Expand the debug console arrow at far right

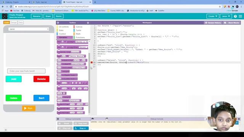point(239,119)
